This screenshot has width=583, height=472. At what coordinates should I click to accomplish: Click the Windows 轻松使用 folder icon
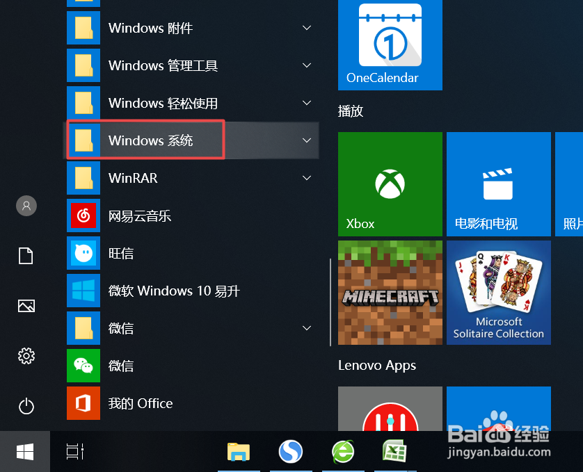83,103
